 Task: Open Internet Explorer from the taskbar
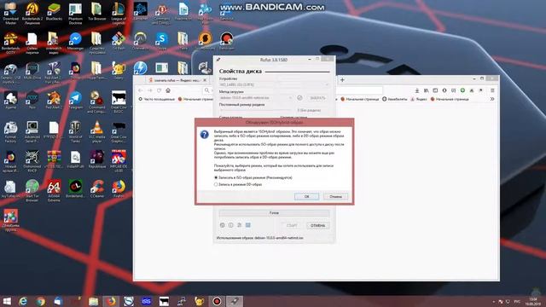(x=23, y=301)
